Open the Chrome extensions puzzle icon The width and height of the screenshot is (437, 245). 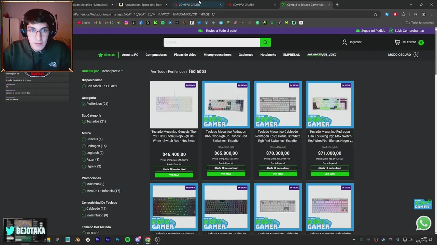(x=404, y=14)
